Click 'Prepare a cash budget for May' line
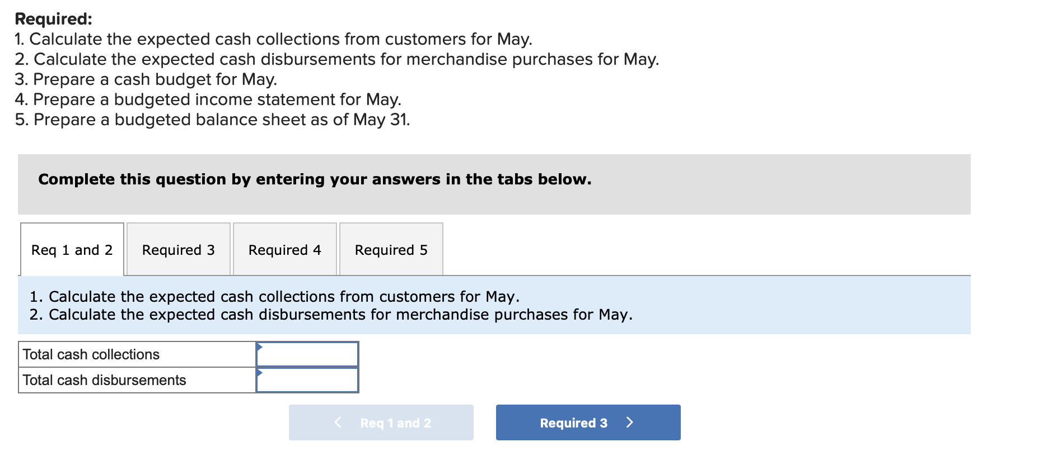The width and height of the screenshot is (1038, 475). pyautogui.click(x=146, y=79)
